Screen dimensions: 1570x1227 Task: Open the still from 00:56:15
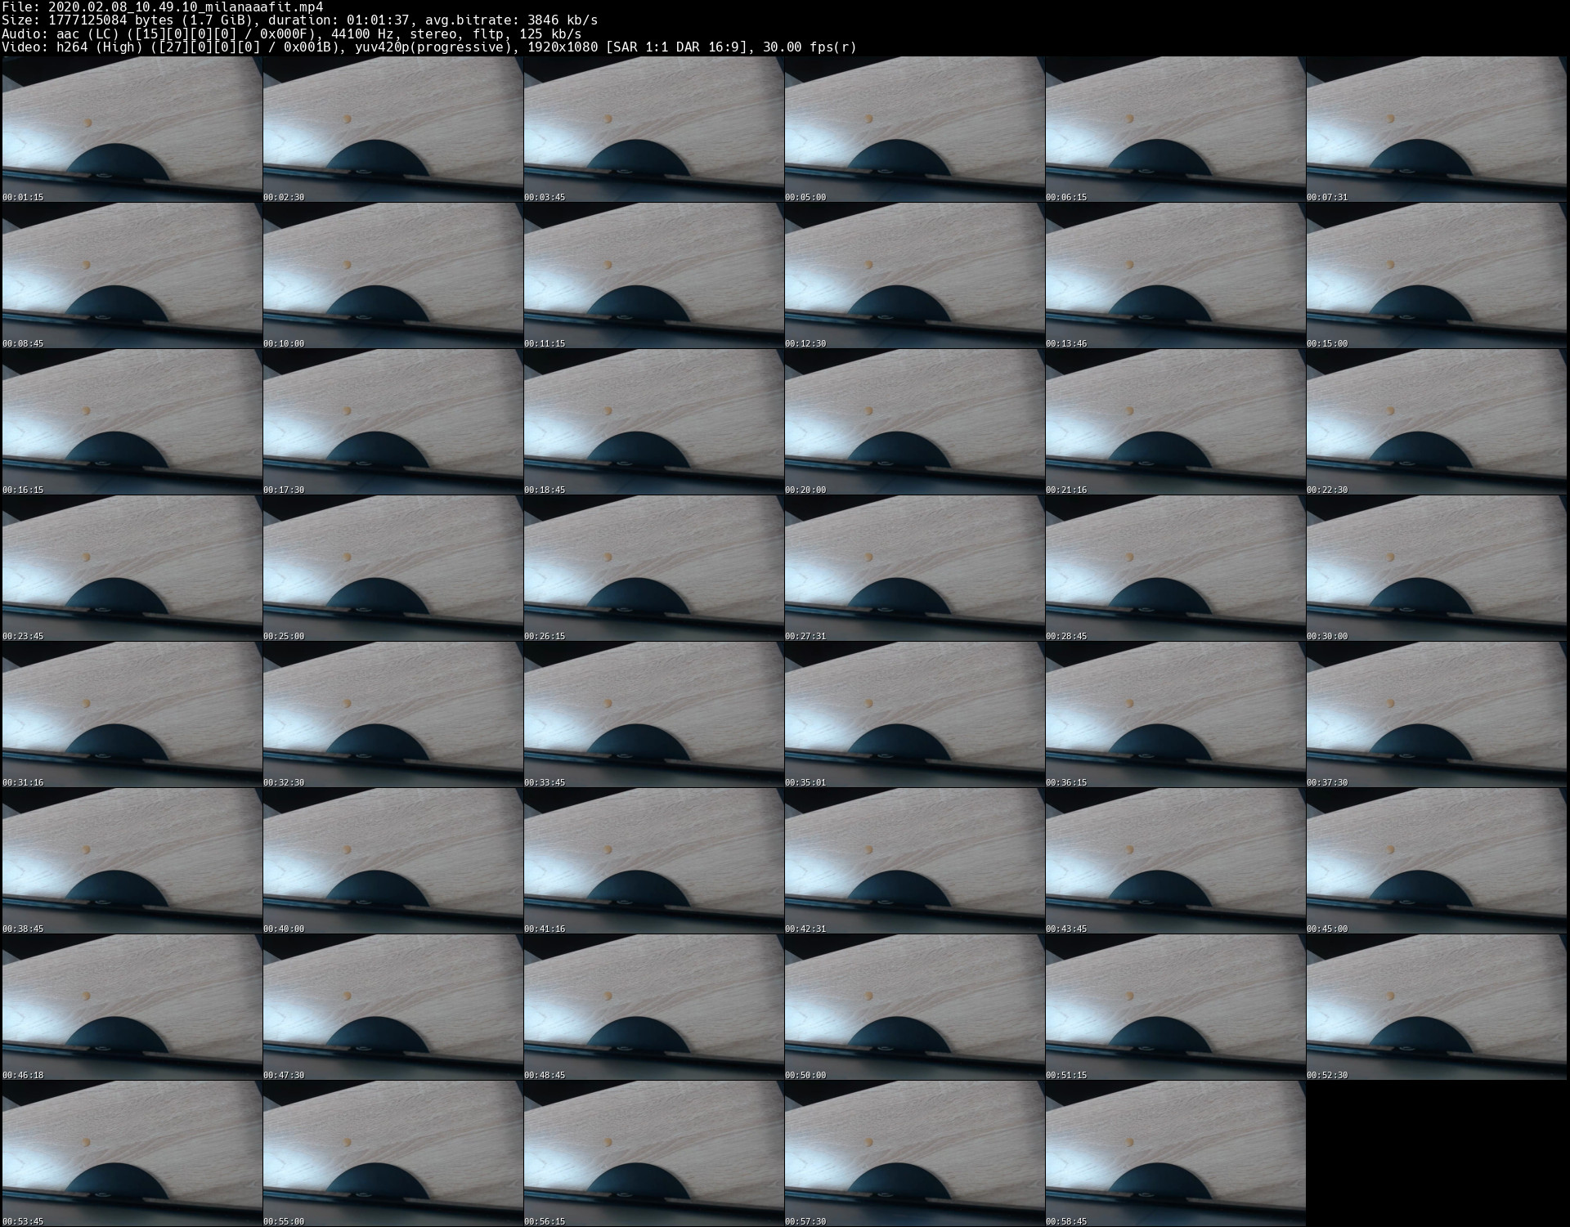(653, 1153)
